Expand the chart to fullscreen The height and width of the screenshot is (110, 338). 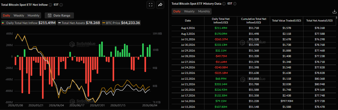[150, 5]
